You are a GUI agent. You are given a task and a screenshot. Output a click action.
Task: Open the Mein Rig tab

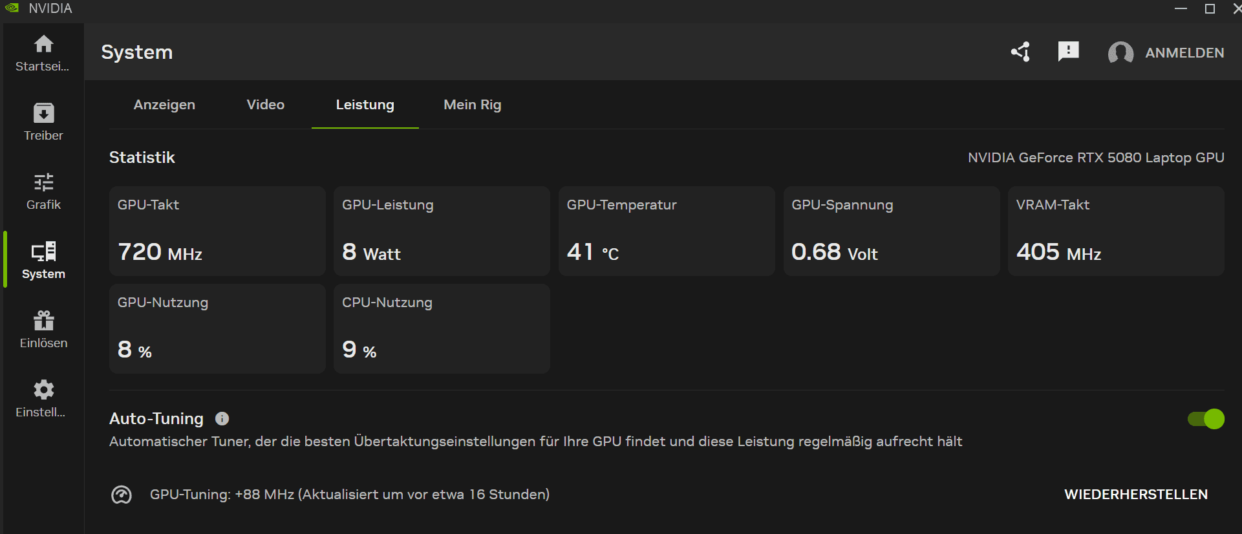point(472,105)
